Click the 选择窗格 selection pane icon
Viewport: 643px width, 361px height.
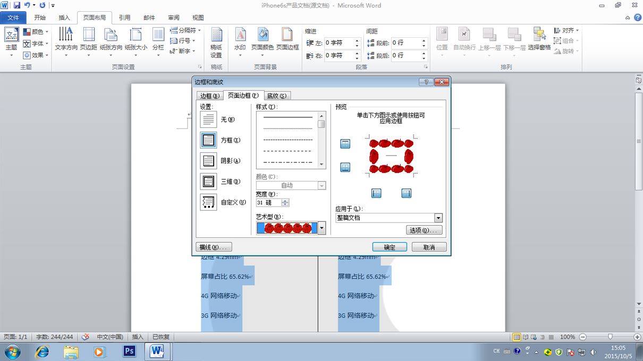539,35
